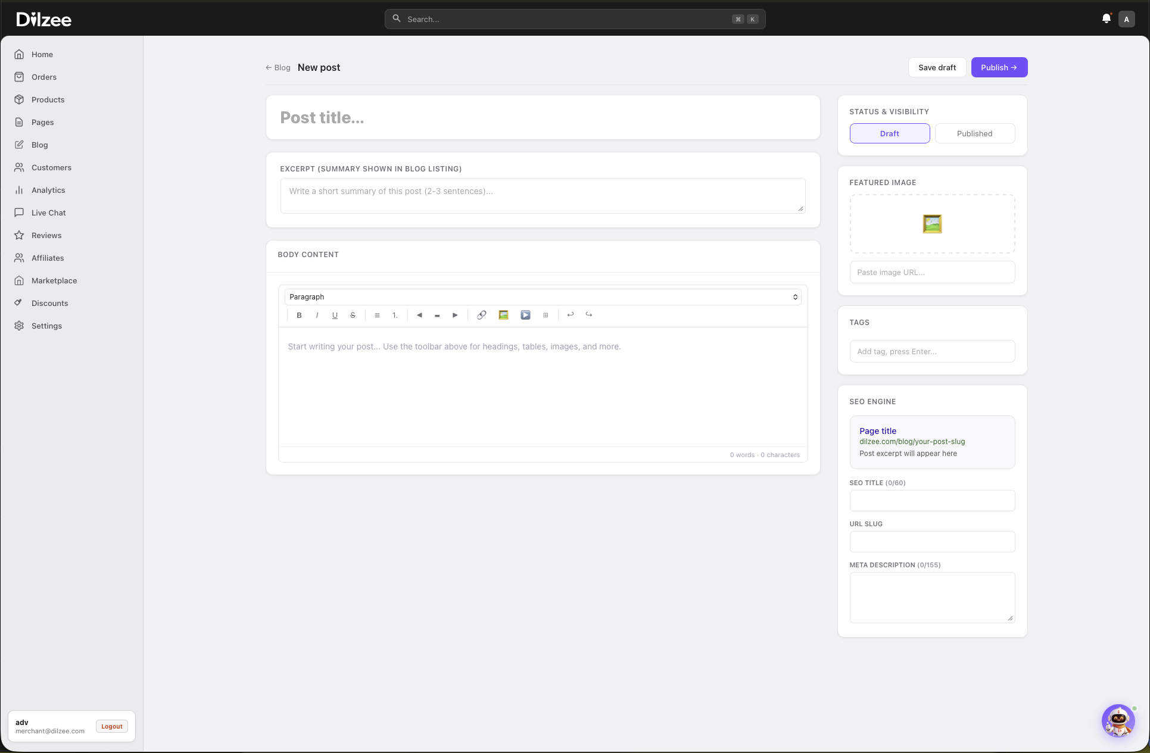Click the URL Slug input field
Screen dimensions: 1150x753
pos(933,542)
